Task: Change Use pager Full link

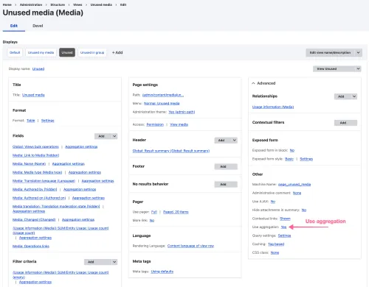Action: tap(154, 212)
